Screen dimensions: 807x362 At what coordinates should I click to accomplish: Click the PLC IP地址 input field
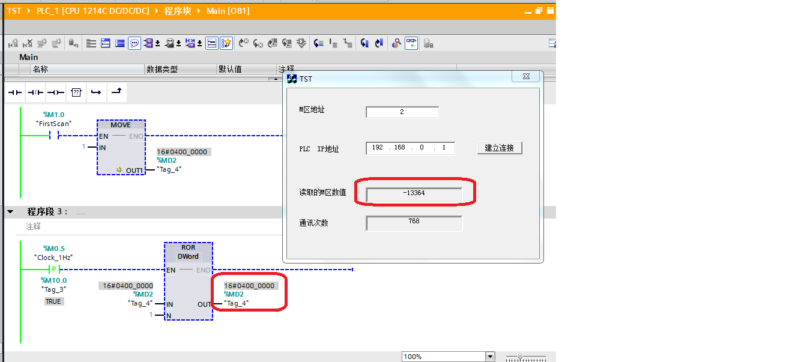tap(410, 148)
